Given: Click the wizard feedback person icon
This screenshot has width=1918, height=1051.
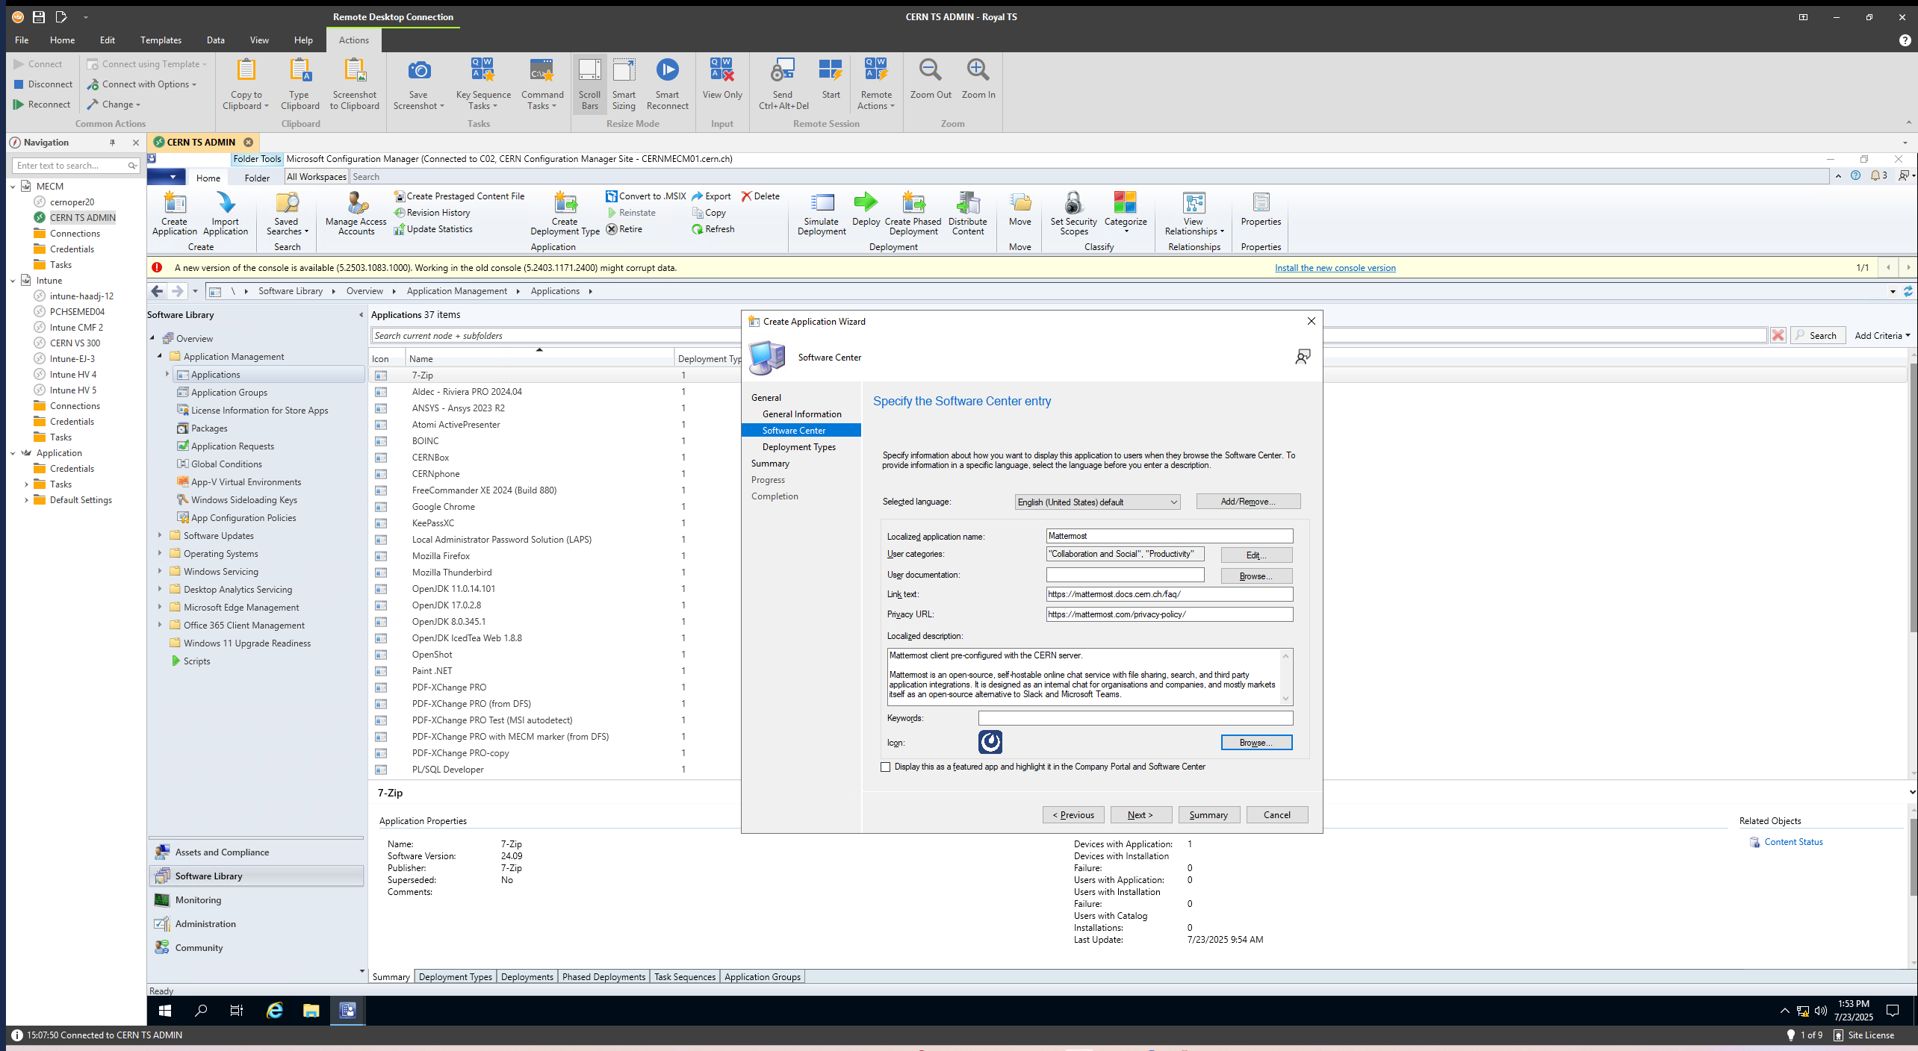Looking at the screenshot, I should (1303, 357).
